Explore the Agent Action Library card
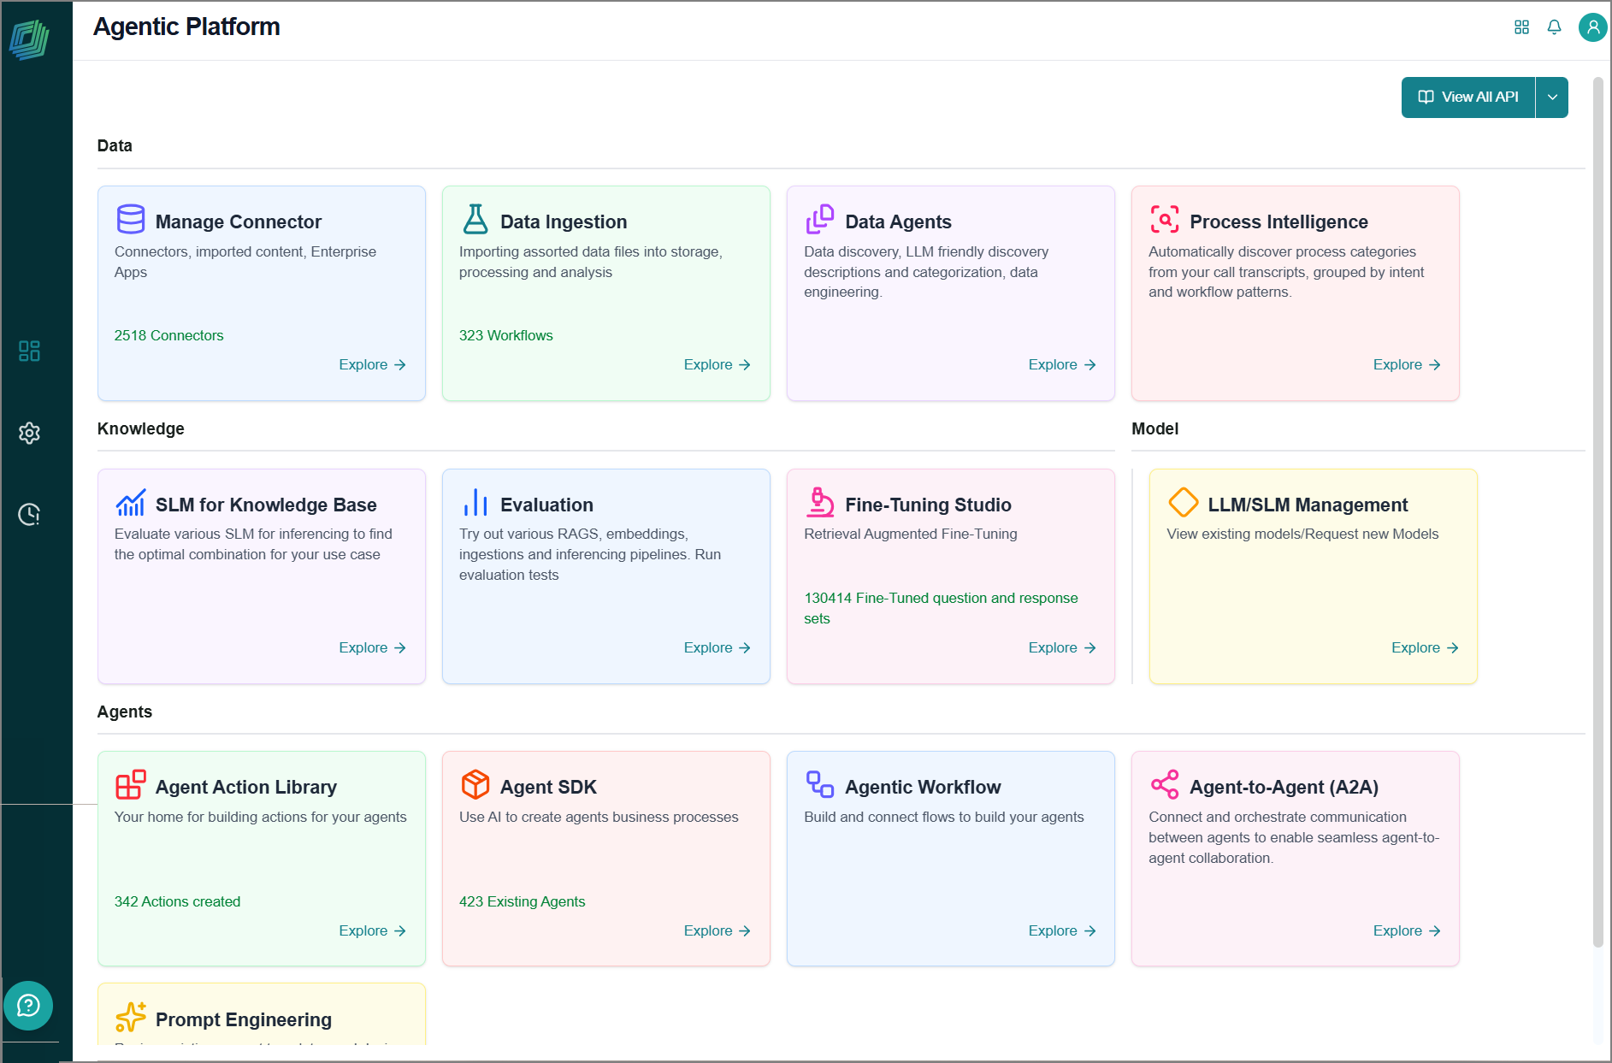The height and width of the screenshot is (1063, 1612). tap(372, 931)
